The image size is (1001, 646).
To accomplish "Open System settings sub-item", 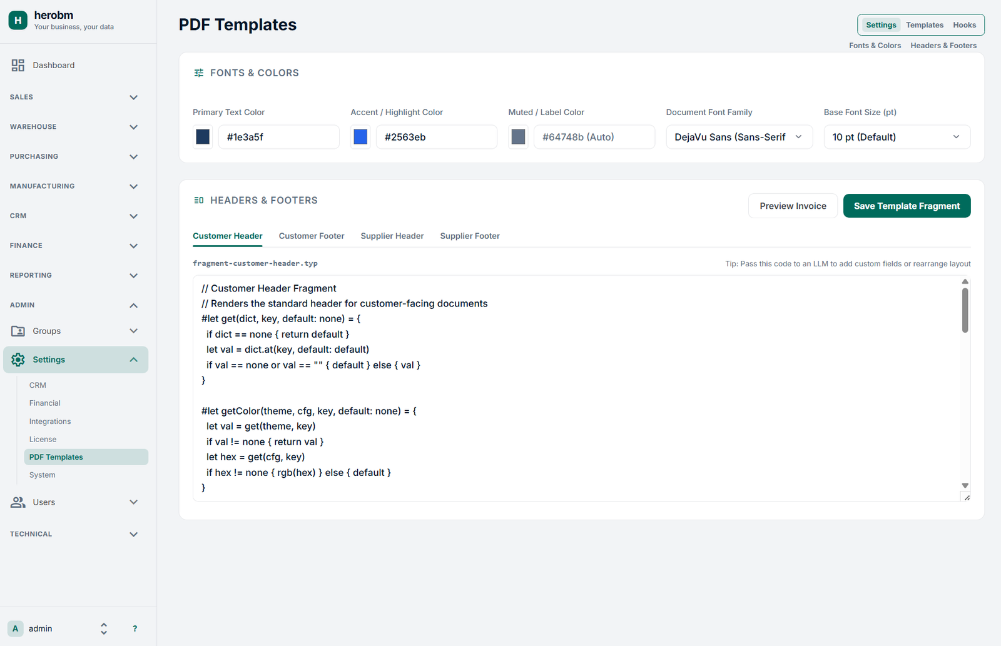I will coord(86,475).
